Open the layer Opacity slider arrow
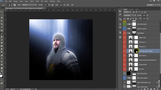Image resolution: width=161 pixels, height=90 pixels. click(x=148, y=15)
